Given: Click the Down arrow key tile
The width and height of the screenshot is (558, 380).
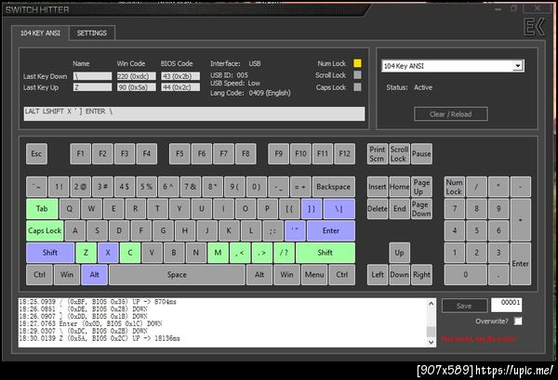Looking at the screenshot, I should pos(399,274).
